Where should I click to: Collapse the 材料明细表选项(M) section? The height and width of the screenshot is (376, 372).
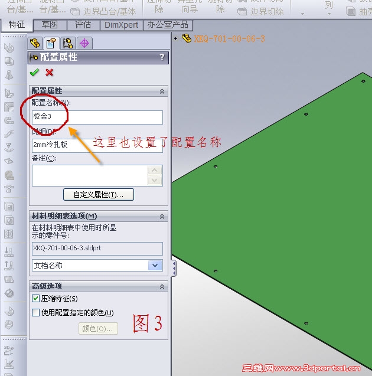click(162, 216)
